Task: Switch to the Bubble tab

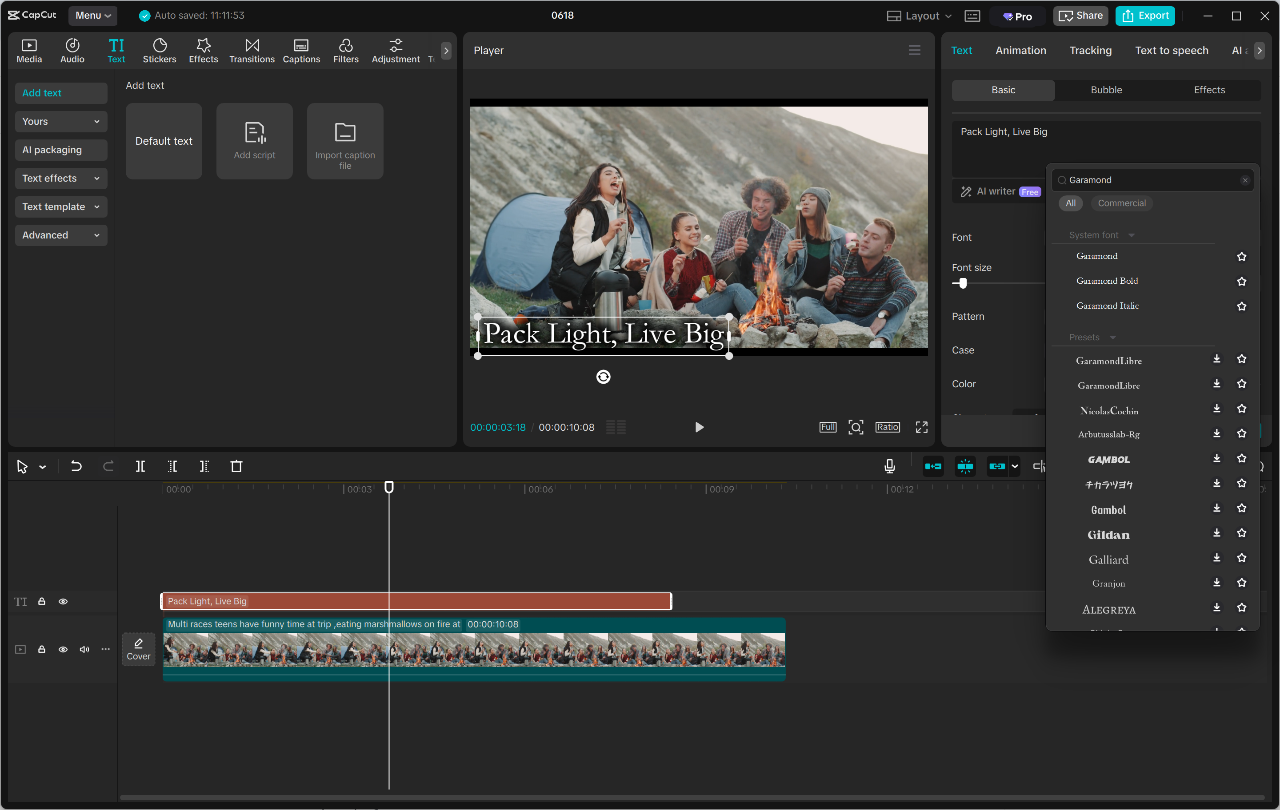Action: point(1106,90)
